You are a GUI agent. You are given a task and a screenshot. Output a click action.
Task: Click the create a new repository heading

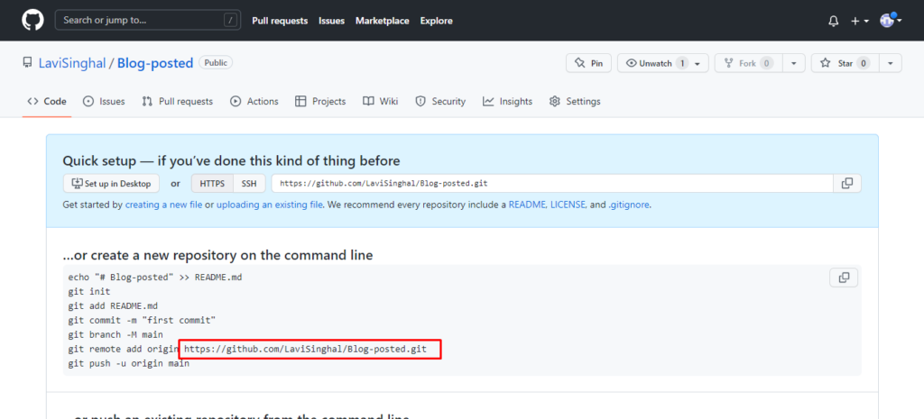coord(218,255)
